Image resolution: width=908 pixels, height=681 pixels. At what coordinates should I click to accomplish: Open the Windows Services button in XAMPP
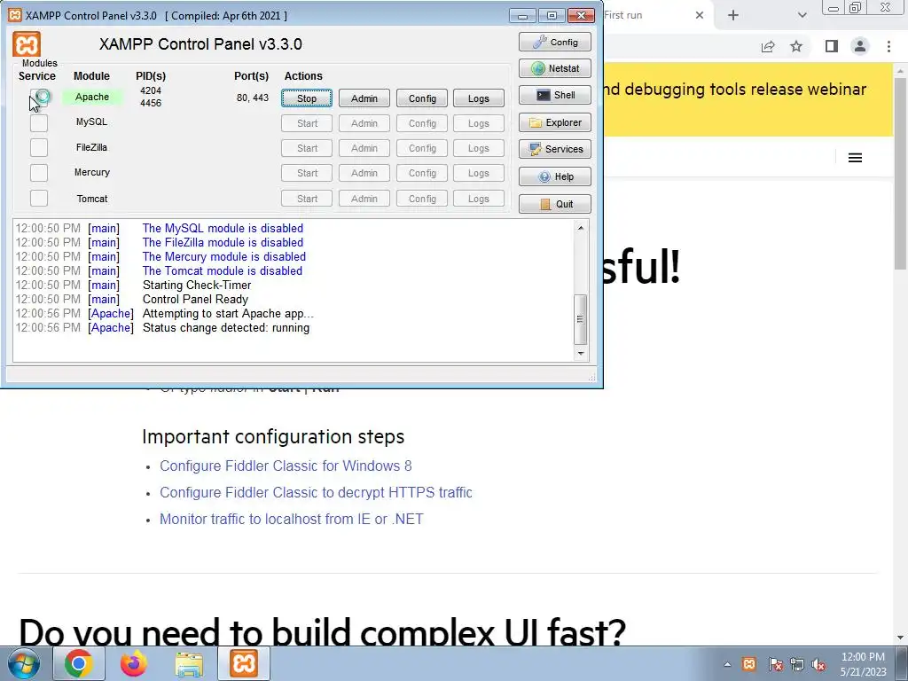[x=555, y=149]
